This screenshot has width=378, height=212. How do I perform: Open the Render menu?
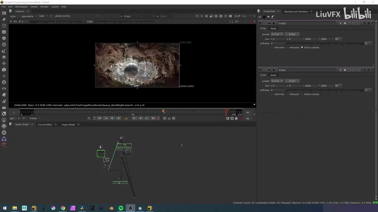45,6
